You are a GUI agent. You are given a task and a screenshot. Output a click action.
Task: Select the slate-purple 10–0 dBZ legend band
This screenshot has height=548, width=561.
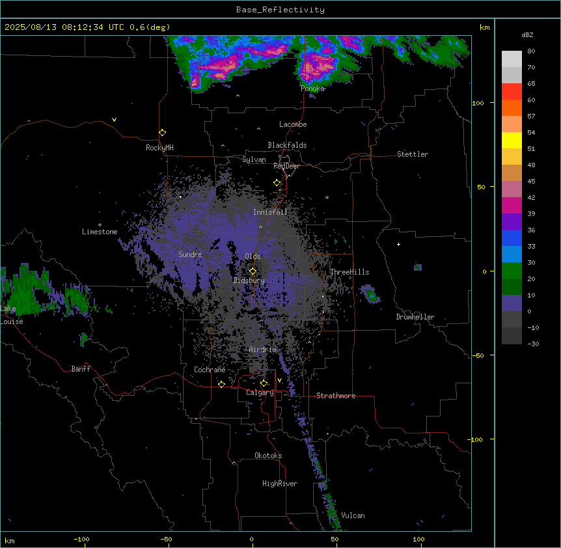pos(512,303)
